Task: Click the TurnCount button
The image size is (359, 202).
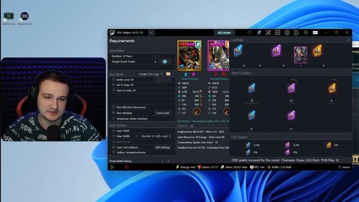Action: 163,113
